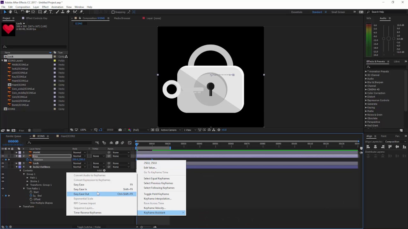
Task: Choose Easy Ease In from submenu
Action: 101,189
